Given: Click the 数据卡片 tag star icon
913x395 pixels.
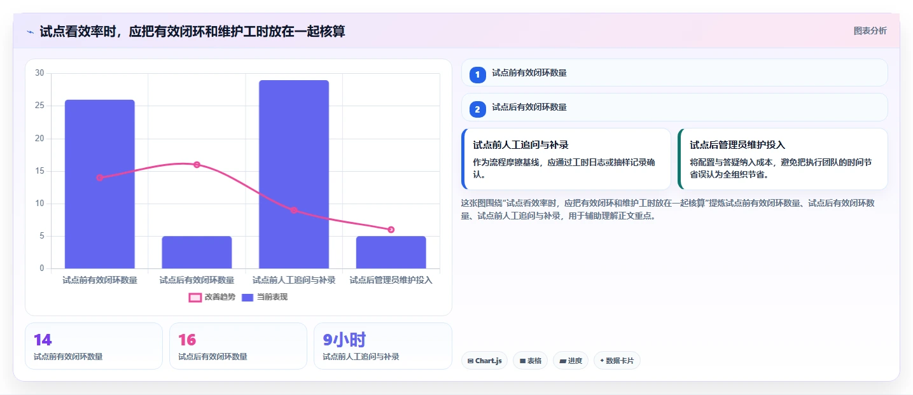Looking at the screenshot, I should [602, 361].
